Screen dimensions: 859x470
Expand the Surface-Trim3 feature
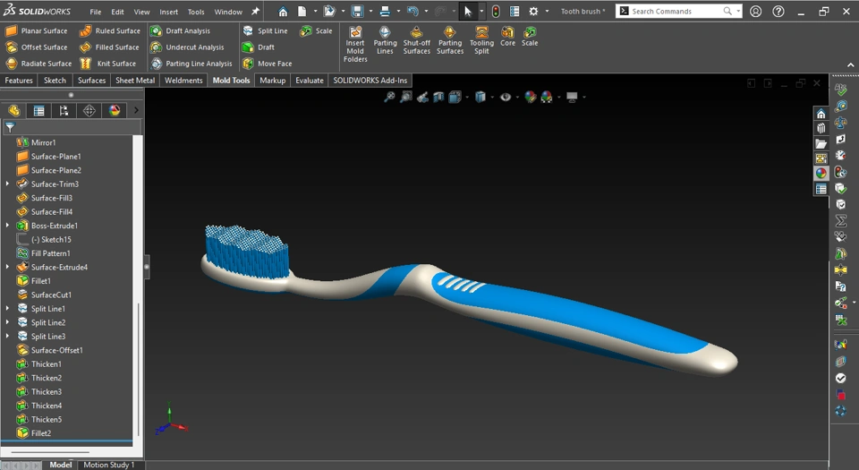[7, 184]
